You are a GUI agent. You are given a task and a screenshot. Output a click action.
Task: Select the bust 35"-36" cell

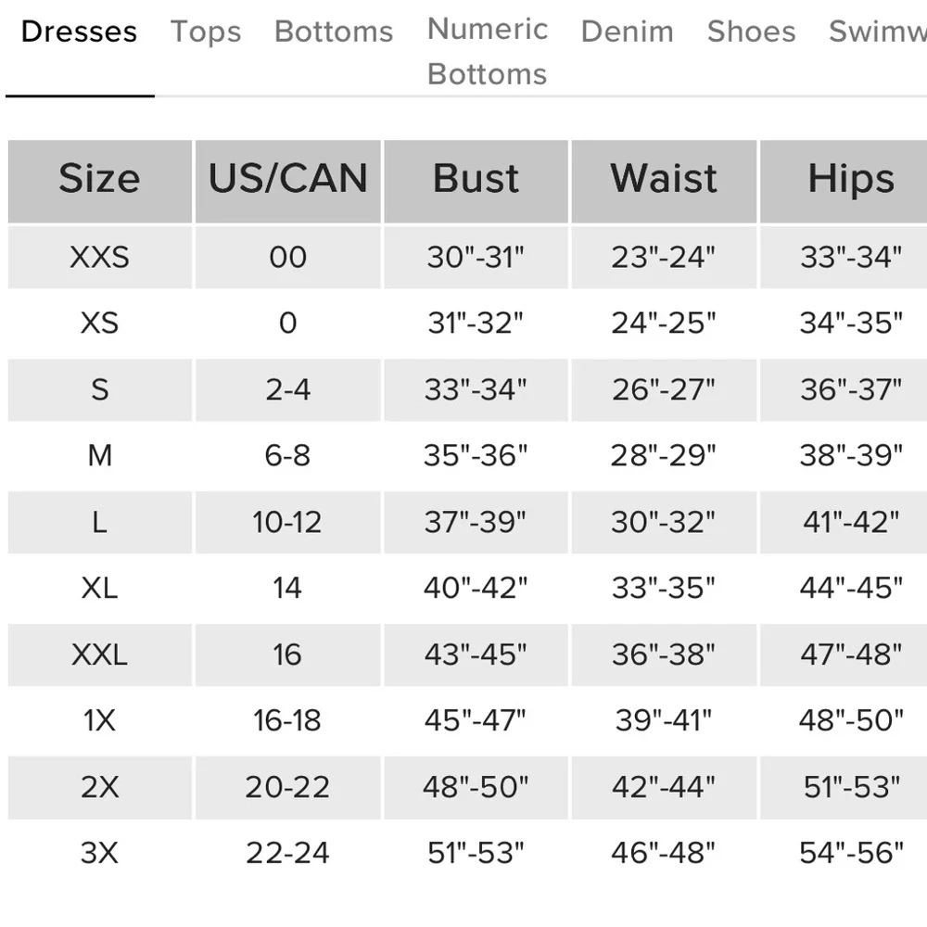coord(476,456)
